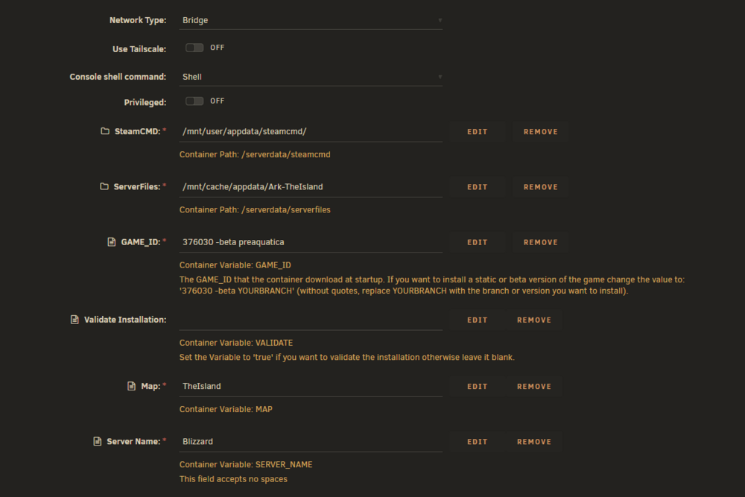The height and width of the screenshot is (497, 745).
Task: Click the Server Name field containing Blizzard
Action: (311, 441)
